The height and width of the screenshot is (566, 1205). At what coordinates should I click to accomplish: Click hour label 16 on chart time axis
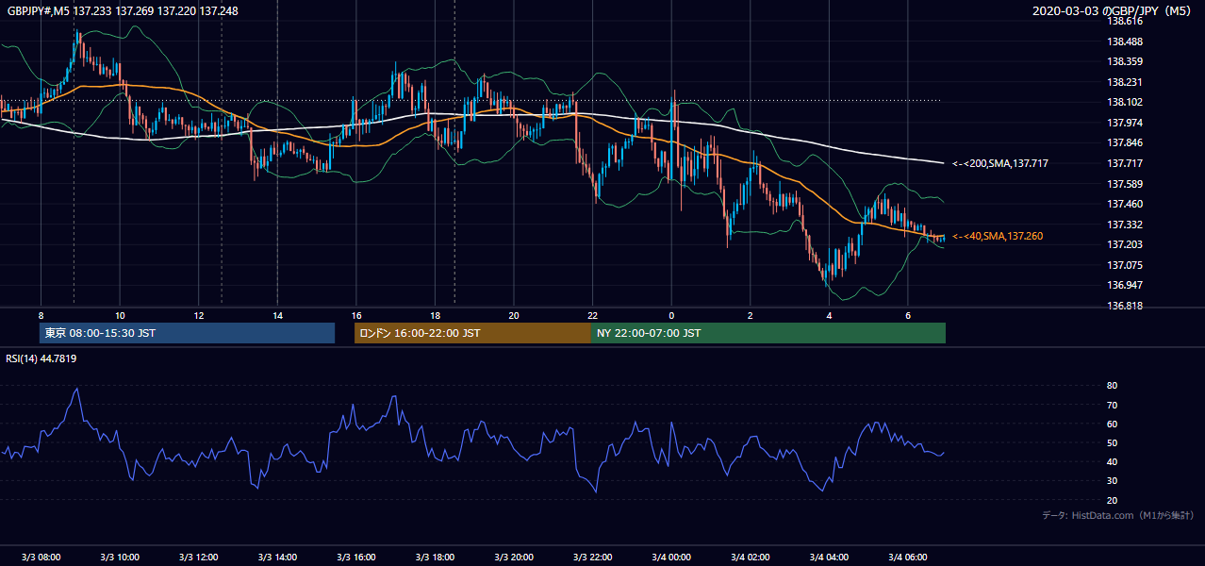coord(355,315)
